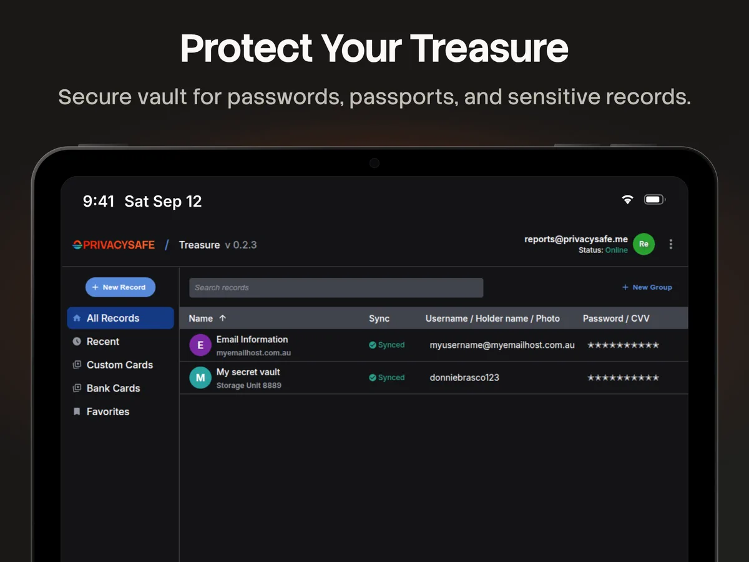Viewport: 749px width, 562px height.
Task: Click the Wi-Fi icon in status bar
Action: [x=627, y=200]
